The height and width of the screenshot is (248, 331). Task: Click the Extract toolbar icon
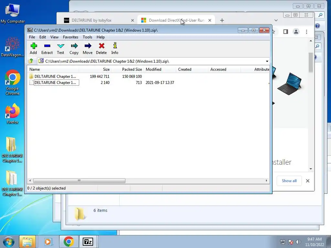(x=47, y=48)
